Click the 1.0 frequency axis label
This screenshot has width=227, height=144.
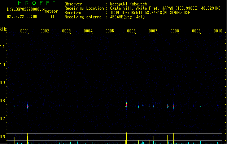point(3,65)
